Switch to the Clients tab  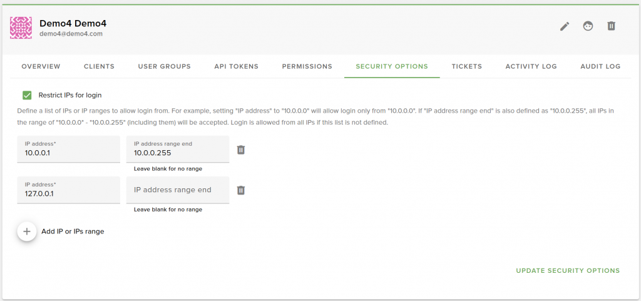pos(99,66)
